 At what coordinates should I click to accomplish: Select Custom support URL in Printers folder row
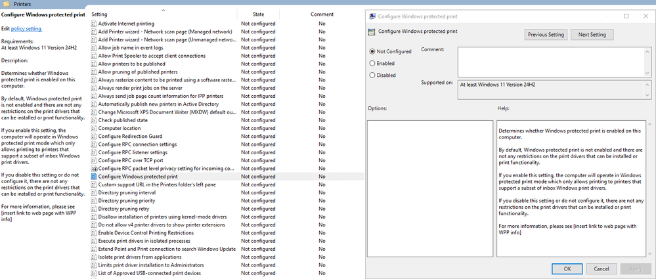[227, 184]
